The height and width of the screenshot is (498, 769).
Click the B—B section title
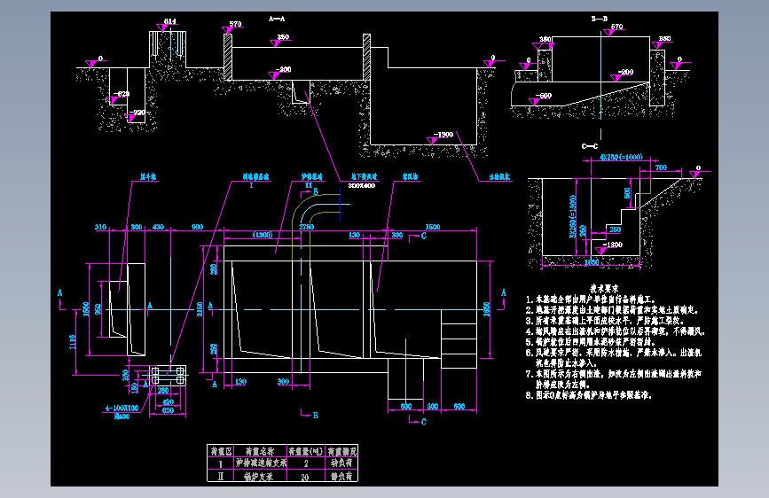[x=600, y=19]
